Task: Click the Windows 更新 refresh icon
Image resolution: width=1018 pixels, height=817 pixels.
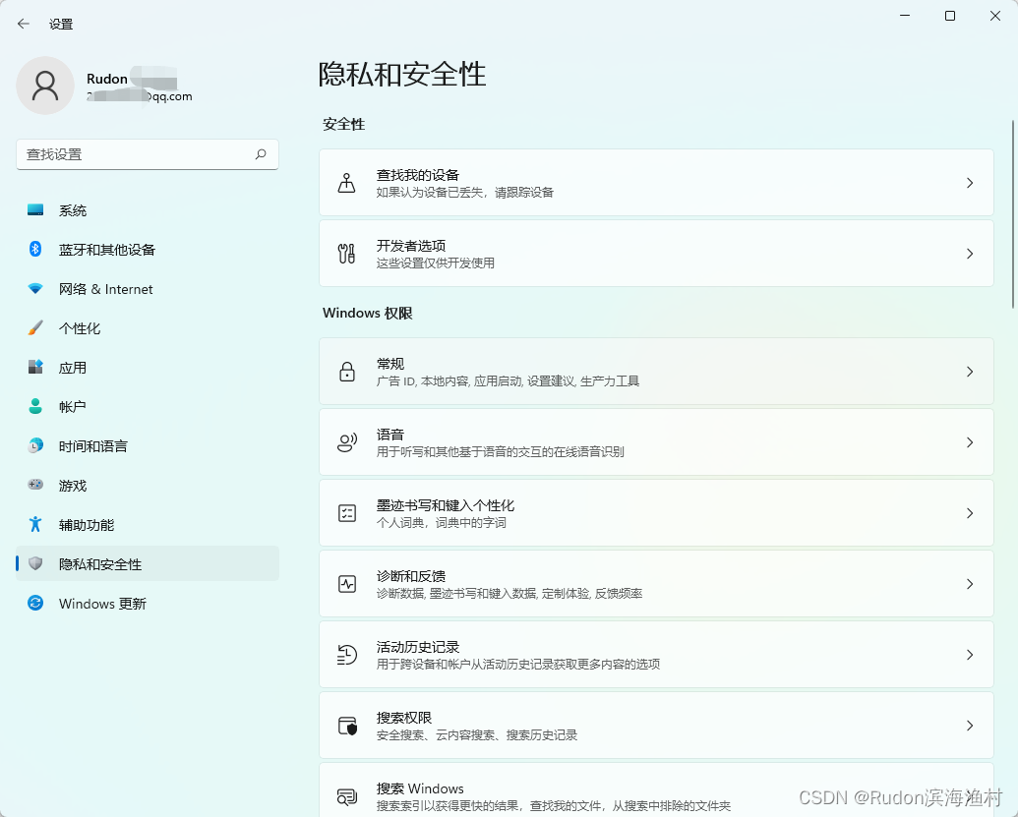Action: (35, 603)
